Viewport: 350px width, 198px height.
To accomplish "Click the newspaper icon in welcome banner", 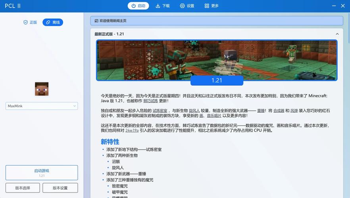I will click(96, 21).
